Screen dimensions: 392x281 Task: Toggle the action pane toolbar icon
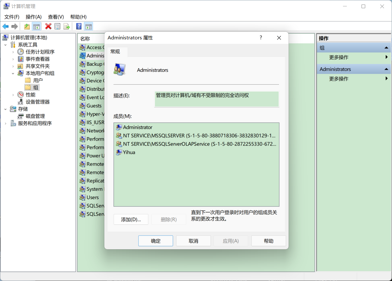point(88,26)
